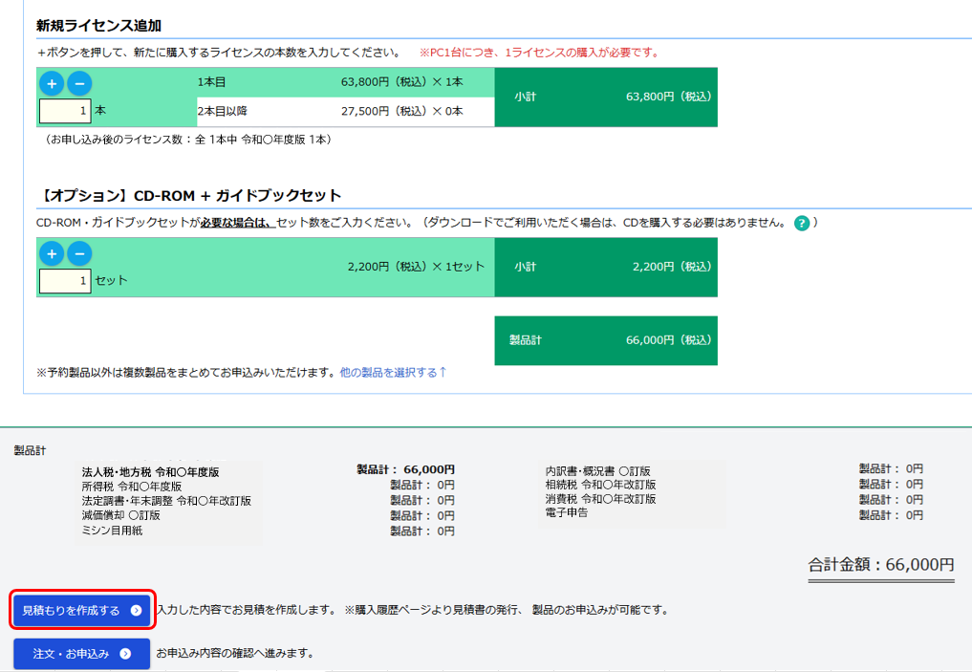972x672 pixels.
Task: Click the 新規ライセンス追加 heading
Action: tap(98, 26)
